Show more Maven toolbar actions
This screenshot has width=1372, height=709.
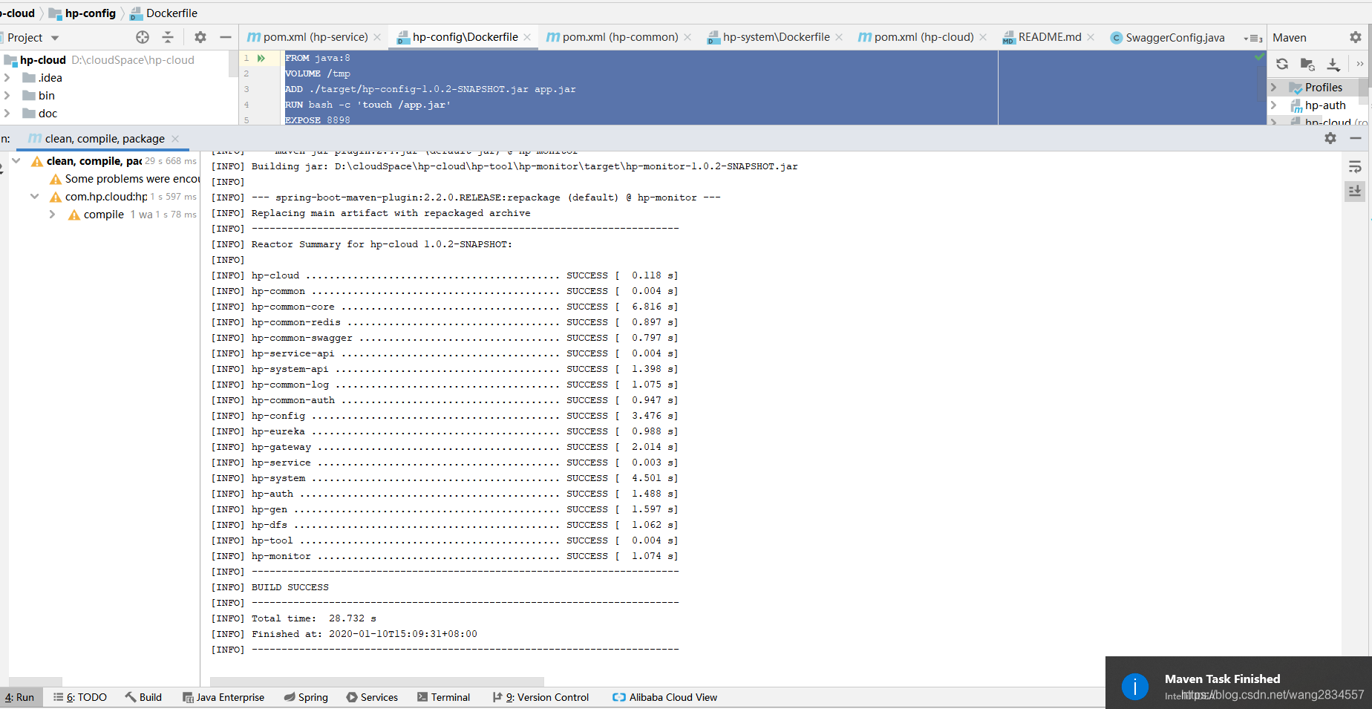(1360, 64)
